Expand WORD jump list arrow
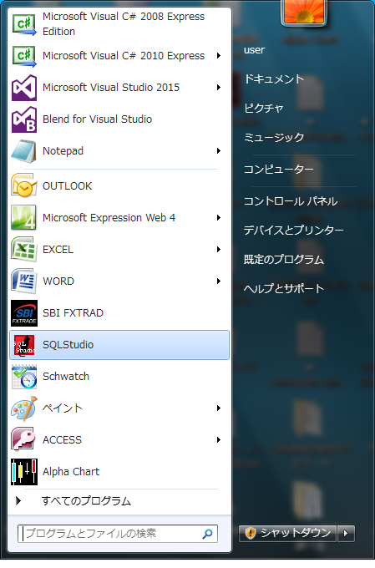This screenshot has height=568, width=375. coord(219,281)
